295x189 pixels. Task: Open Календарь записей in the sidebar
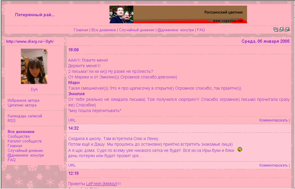pos(25,116)
